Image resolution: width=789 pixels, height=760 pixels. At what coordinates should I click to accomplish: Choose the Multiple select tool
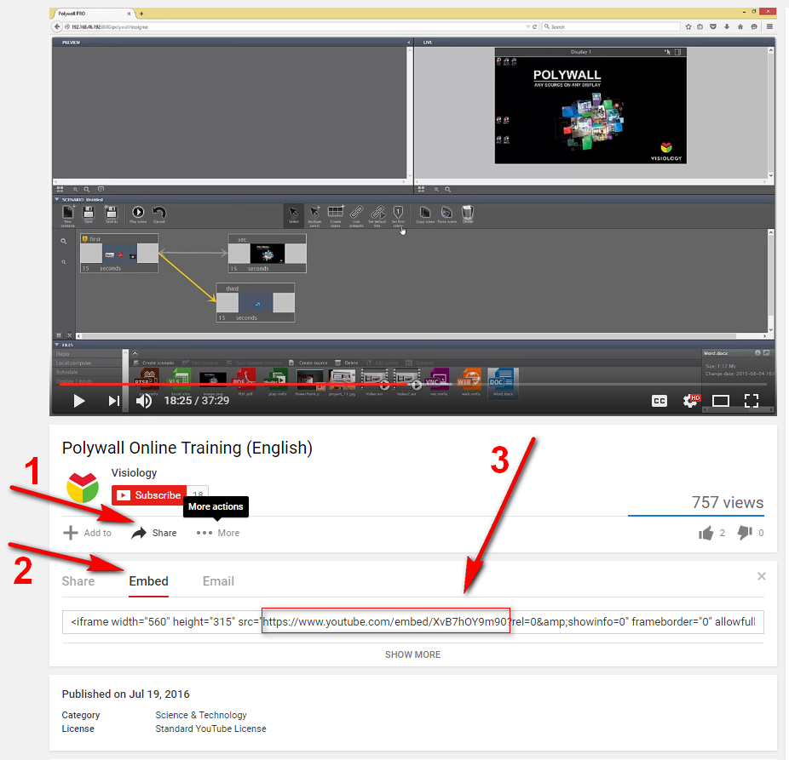[x=314, y=214]
